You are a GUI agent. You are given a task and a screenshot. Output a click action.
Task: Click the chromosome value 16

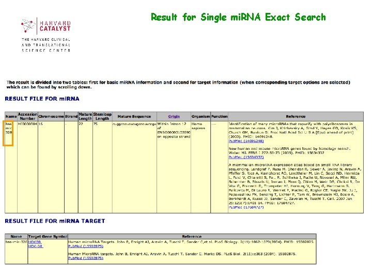click(41, 124)
